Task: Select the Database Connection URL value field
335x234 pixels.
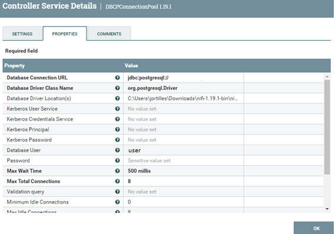Action: pyautogui.click(x=184, y=78)
